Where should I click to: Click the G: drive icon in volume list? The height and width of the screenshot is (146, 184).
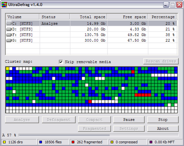click(x=9, y=41)
